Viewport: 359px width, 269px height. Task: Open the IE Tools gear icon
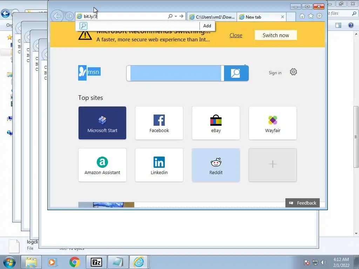[319, 16]
